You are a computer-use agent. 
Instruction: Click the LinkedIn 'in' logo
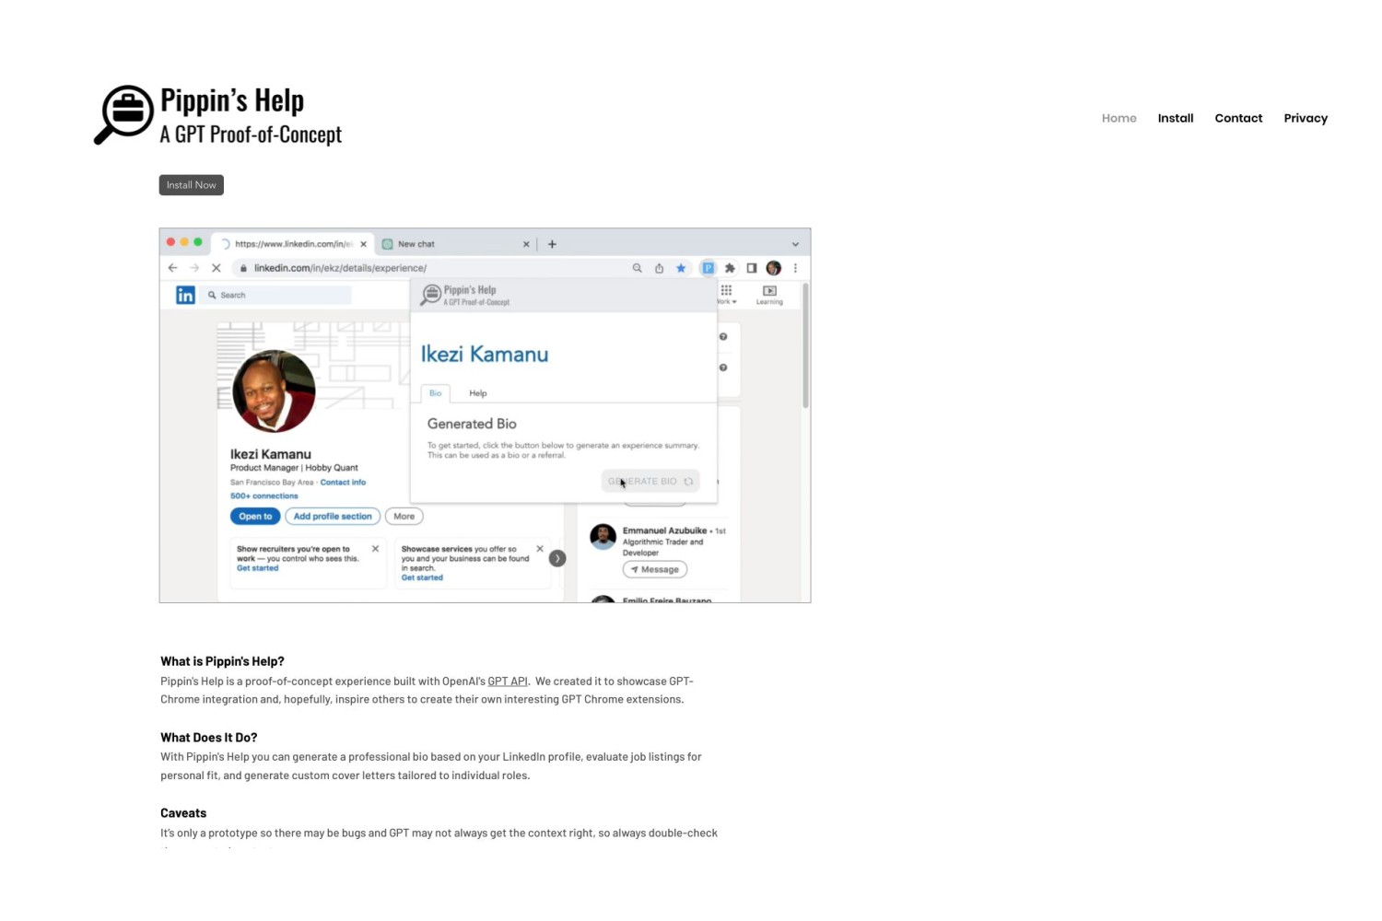coord(185,295)
